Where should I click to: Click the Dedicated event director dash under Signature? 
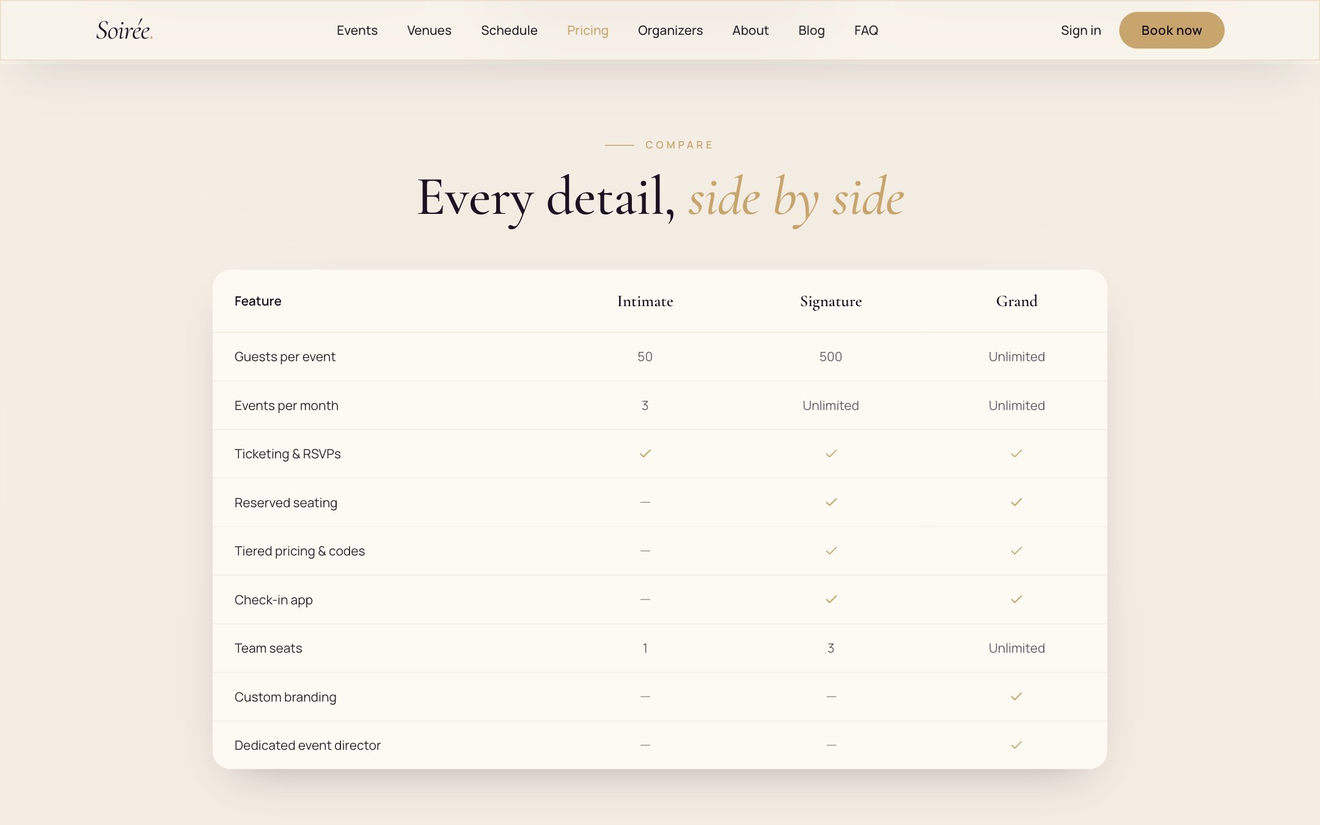(x=831, y=745)
